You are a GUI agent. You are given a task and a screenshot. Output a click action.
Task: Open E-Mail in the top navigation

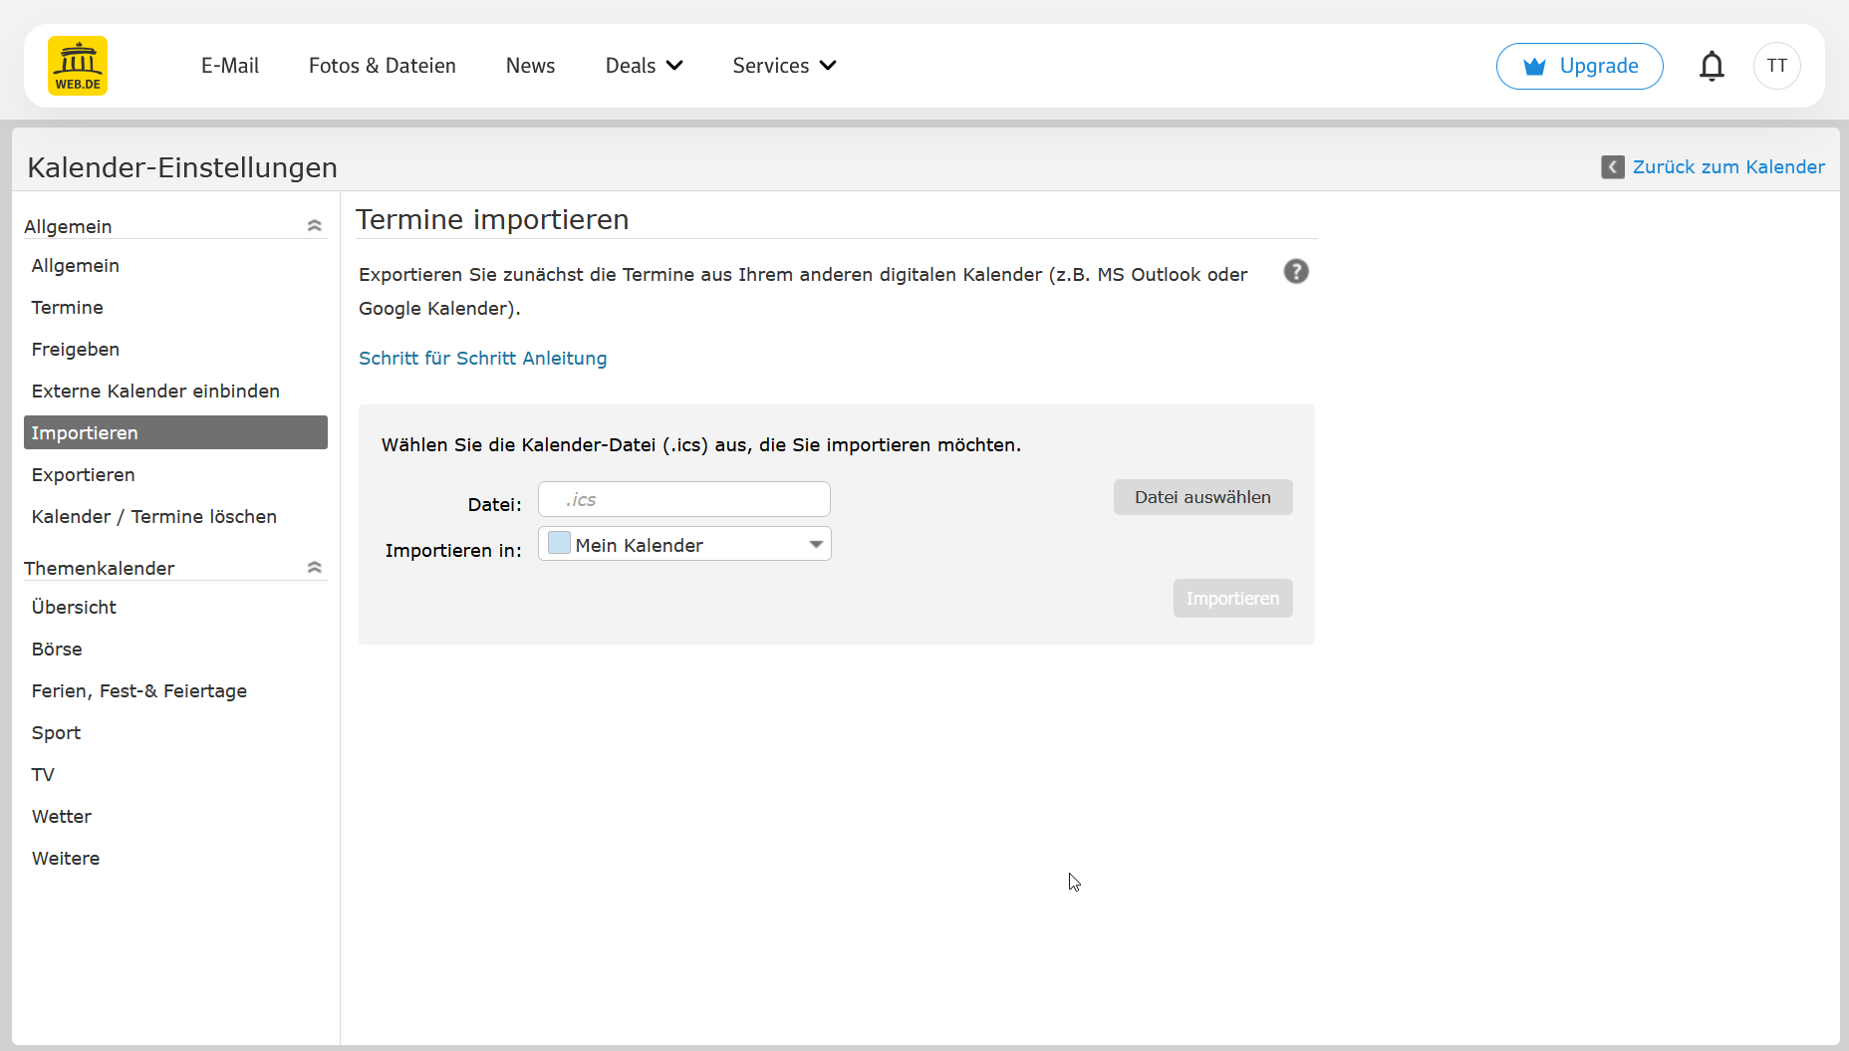(230, 66)
